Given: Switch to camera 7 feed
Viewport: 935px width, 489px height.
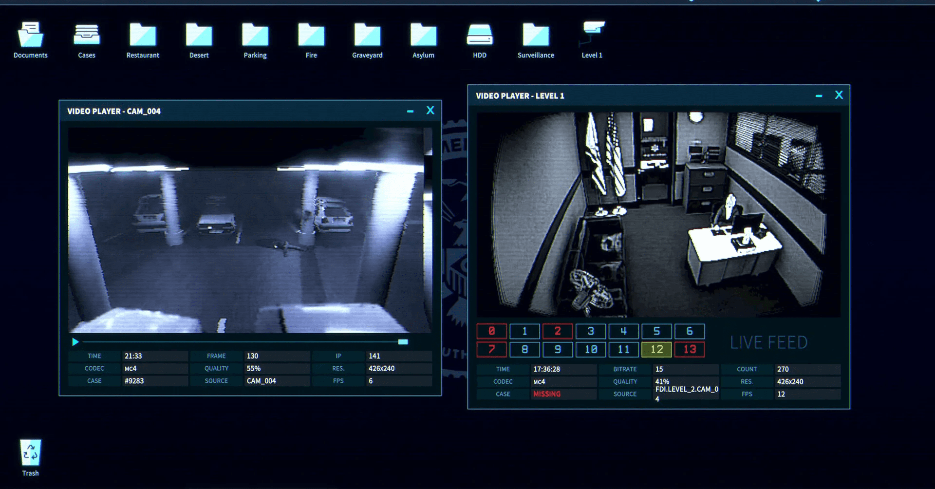Looking at the screenshot, I should coord(491,349).
